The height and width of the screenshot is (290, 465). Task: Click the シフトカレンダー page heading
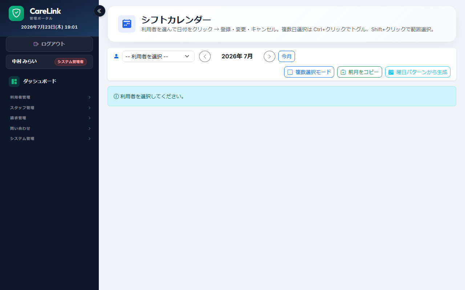click(176, 20)
